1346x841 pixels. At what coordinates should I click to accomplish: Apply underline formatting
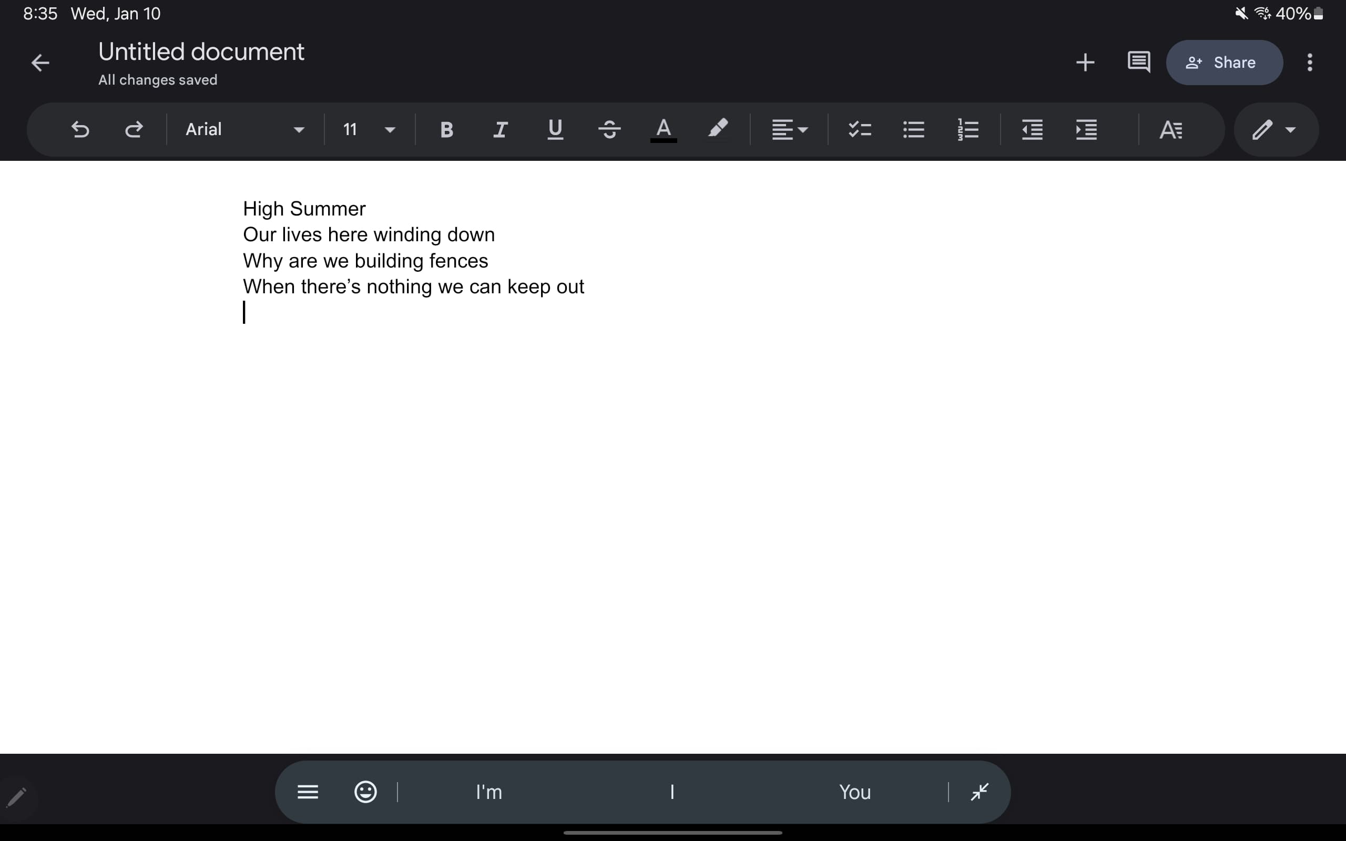coord(555,129)
